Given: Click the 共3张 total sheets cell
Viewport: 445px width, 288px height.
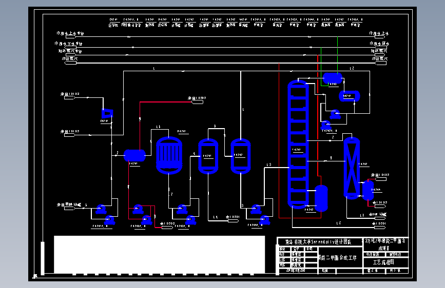Looking at the screenshot, I should [x=396, y=271].
